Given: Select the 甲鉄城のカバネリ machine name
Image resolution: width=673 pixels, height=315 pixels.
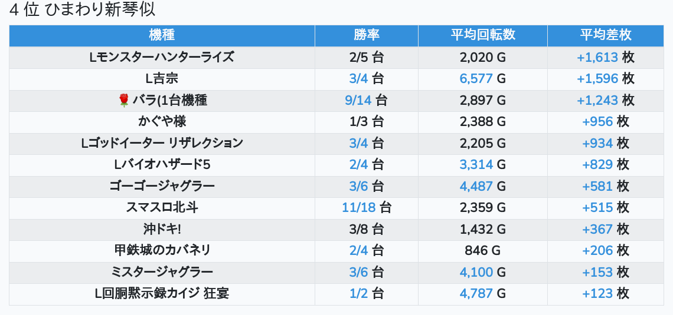Looking at the screenshot, I should point(162,250).
